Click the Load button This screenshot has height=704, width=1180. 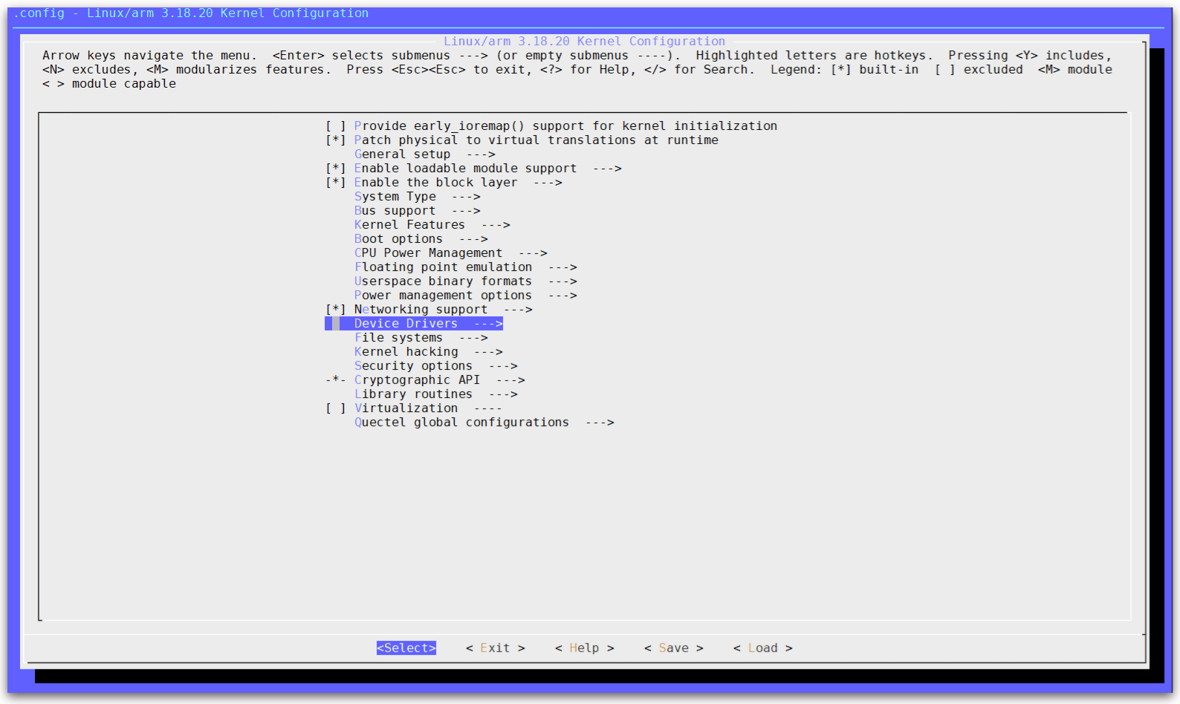point(763,648)
